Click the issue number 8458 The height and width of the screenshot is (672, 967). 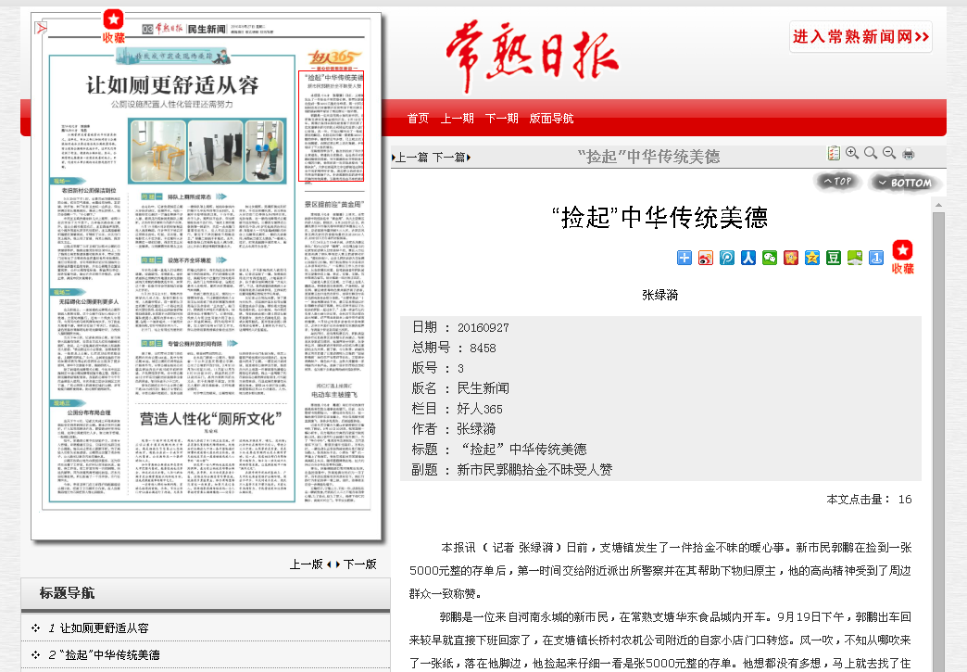point(483,348)
